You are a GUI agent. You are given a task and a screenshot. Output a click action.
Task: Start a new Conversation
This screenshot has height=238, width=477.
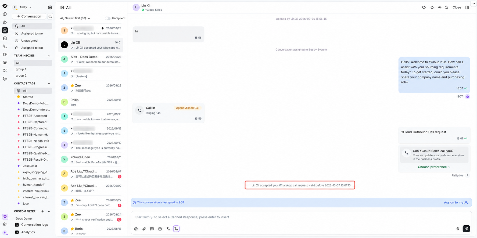pyautogui.click(x=29, y=16)
